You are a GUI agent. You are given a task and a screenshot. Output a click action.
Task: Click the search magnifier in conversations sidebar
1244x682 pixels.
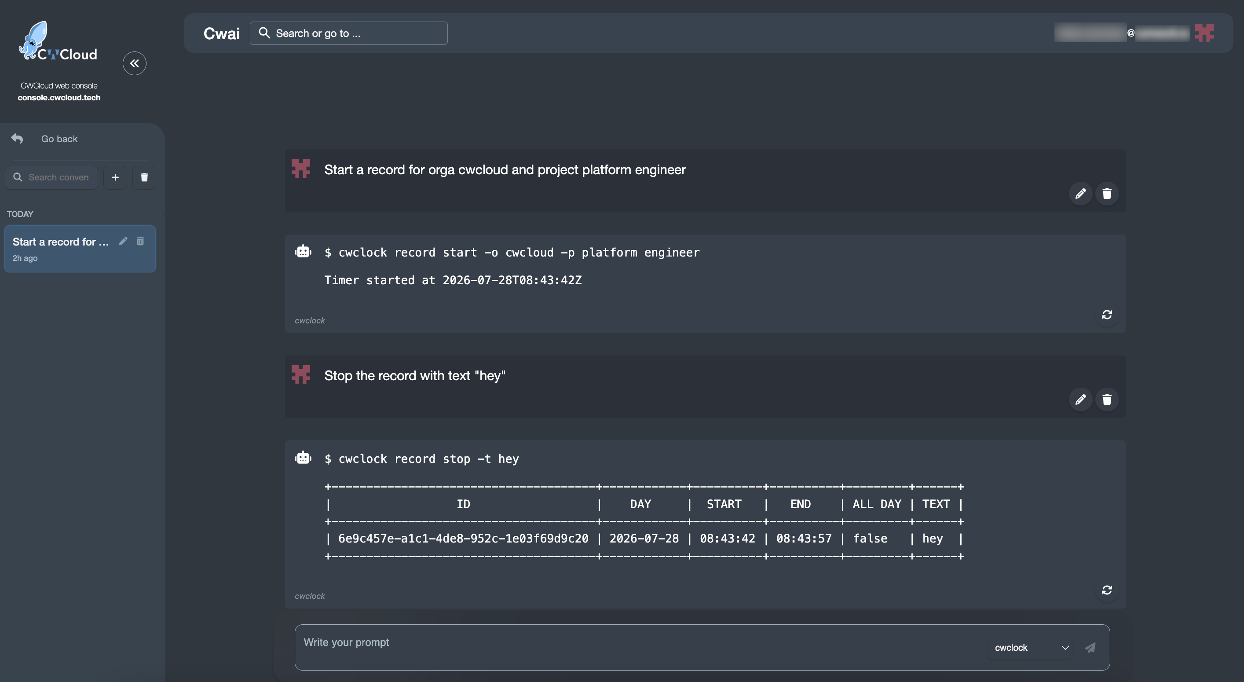[x=18, y=177]
